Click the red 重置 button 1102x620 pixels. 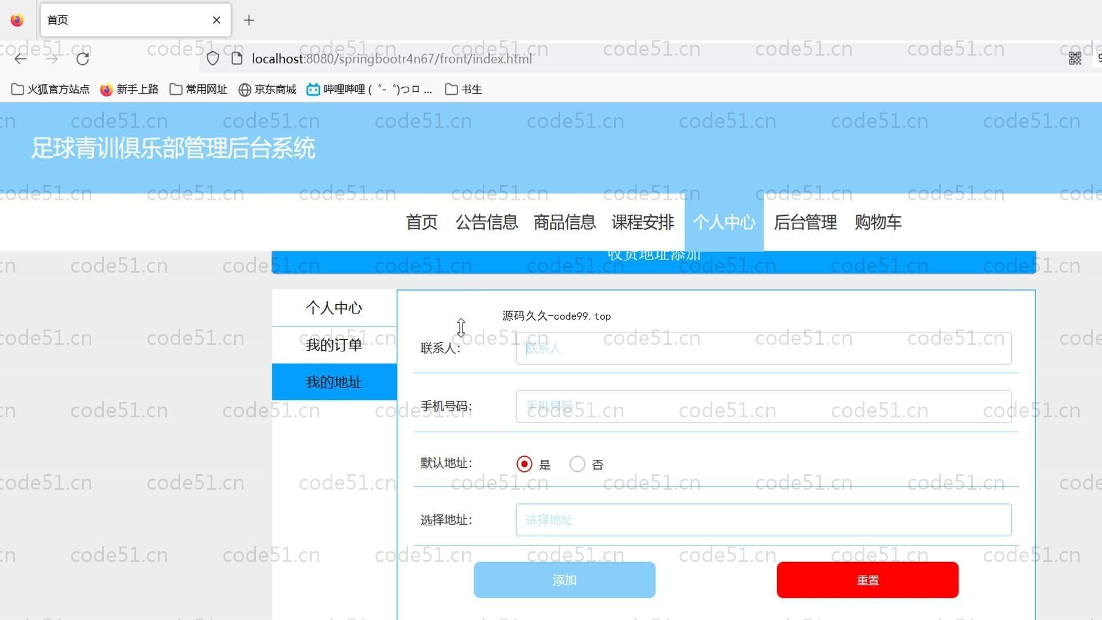(x=868, y=580)
